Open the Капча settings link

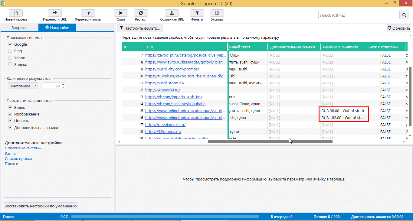click(x=10, y=153)
